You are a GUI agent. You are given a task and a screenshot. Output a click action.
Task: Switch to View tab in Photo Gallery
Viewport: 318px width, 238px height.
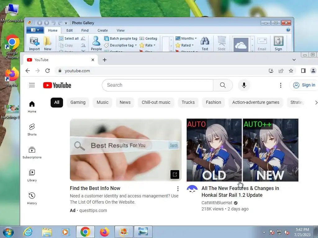120,30
